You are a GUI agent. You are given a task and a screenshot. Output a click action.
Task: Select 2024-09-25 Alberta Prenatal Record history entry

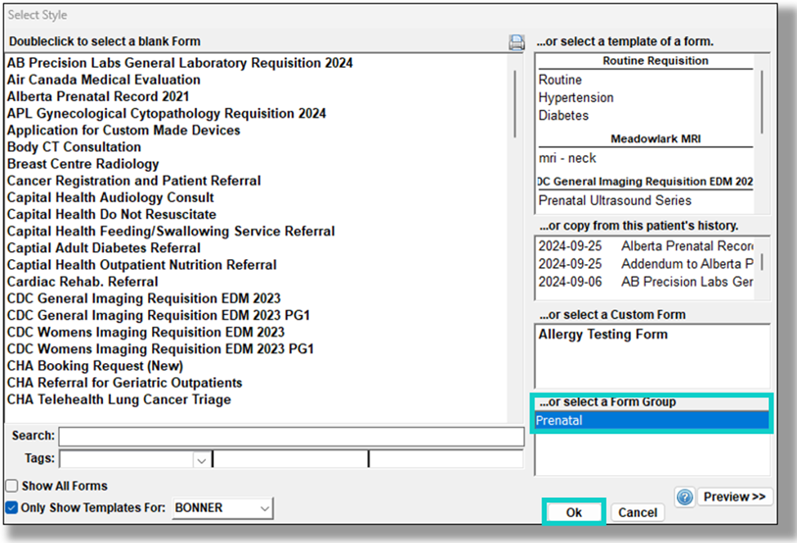(x=646, y=246)
